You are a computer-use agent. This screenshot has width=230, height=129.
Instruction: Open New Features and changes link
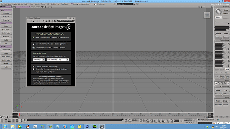tap(52, 38)
